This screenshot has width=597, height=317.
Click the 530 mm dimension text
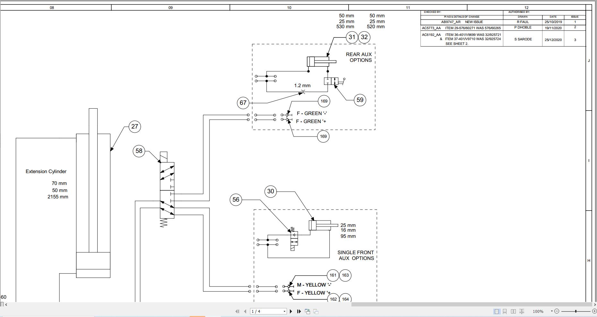(x=345, y=27)
